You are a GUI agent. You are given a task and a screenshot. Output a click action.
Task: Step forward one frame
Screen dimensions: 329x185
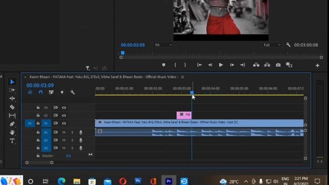point(232,65)
